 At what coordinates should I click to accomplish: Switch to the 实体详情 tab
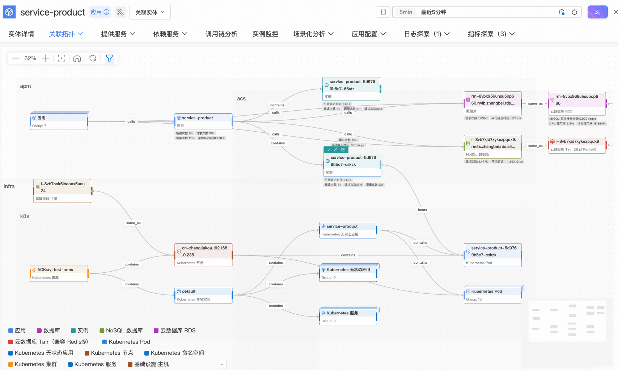click(x=21, y=34)
